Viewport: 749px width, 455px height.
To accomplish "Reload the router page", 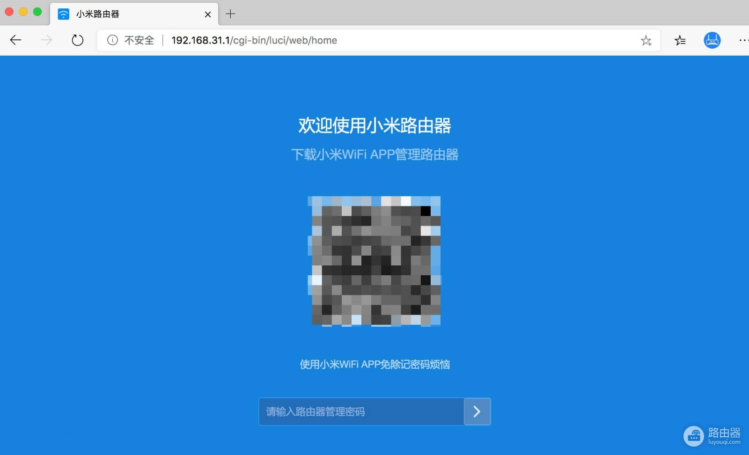I will 78,40.
